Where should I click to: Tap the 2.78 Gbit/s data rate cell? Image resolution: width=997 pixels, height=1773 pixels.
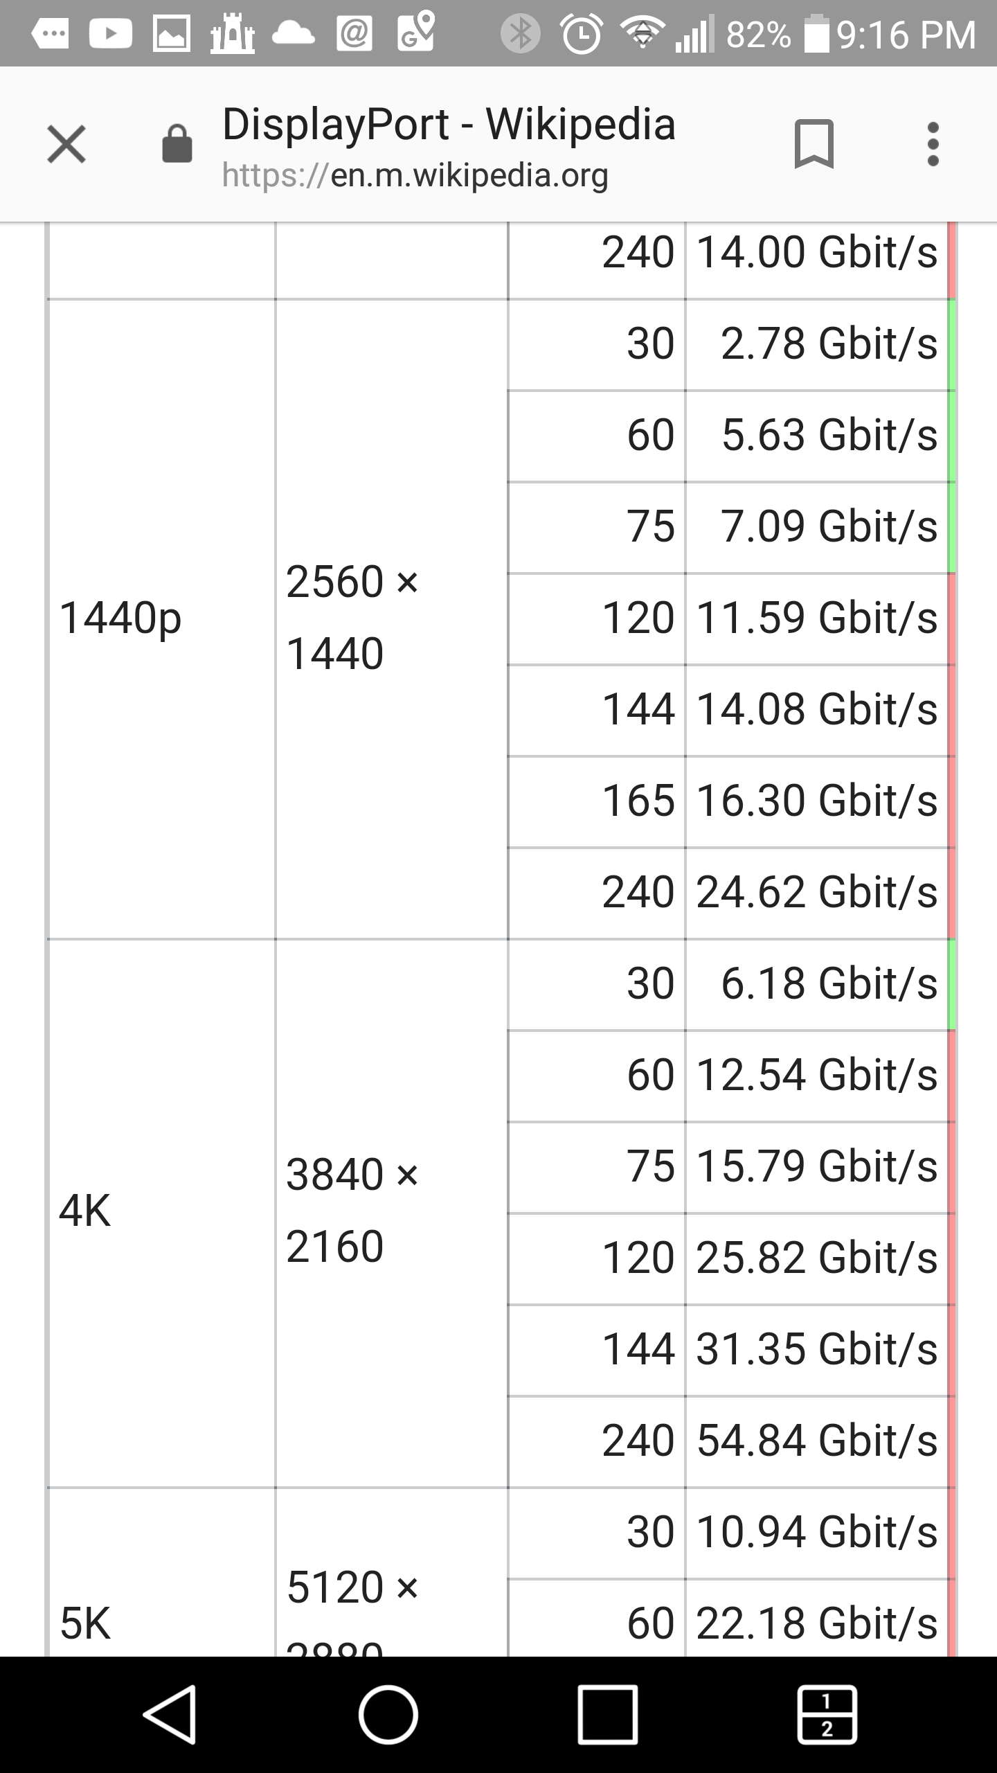(x=816, y=344)
